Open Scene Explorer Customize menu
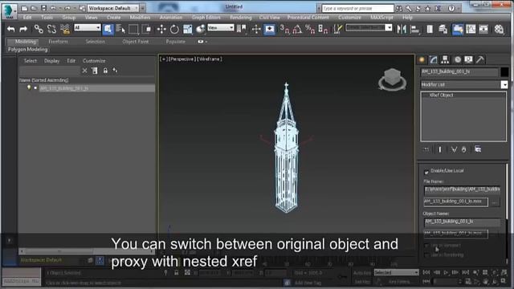This screenshot has height=289, width=514. pos(94,61)
